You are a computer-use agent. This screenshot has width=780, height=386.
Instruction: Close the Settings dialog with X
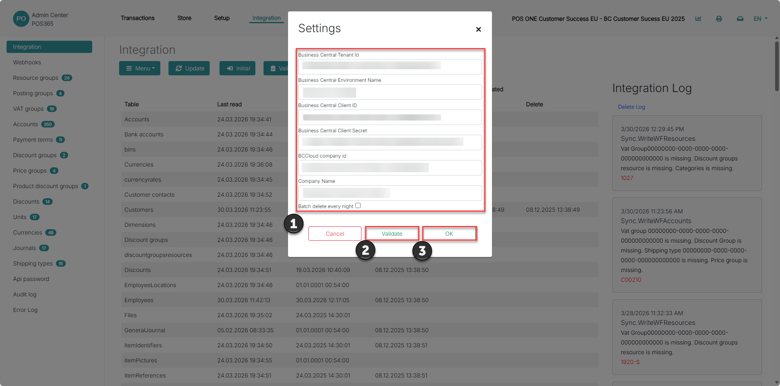click(479, 29)
